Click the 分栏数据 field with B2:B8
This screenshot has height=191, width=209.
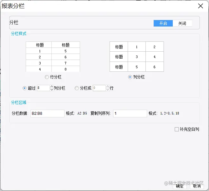point(47,114)
